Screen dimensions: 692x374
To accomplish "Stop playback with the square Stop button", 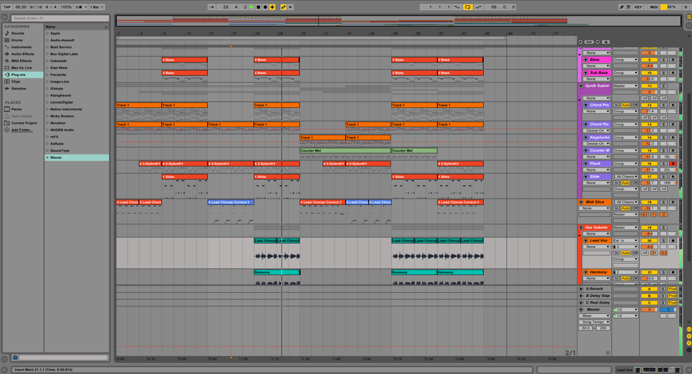I will pyautogui.click(x=258, y=7).
